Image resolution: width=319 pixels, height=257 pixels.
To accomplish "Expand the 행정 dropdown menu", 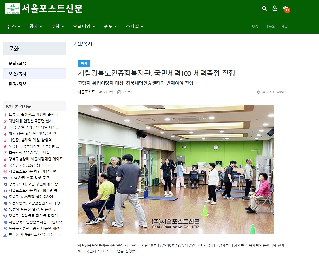I will tap(35, 26).
